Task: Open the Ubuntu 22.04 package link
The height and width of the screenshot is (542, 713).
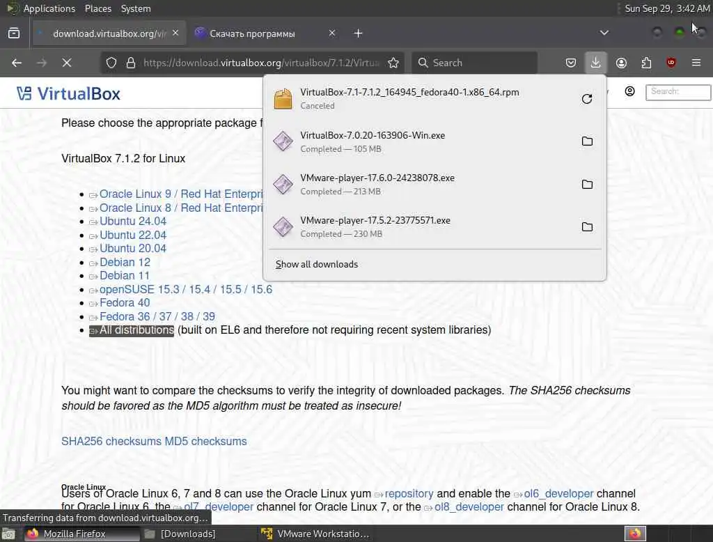Action: pos(133,235)
